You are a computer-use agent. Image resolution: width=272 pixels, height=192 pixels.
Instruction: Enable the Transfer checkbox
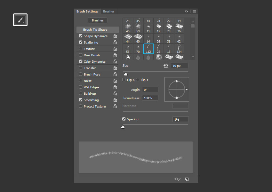81,68
